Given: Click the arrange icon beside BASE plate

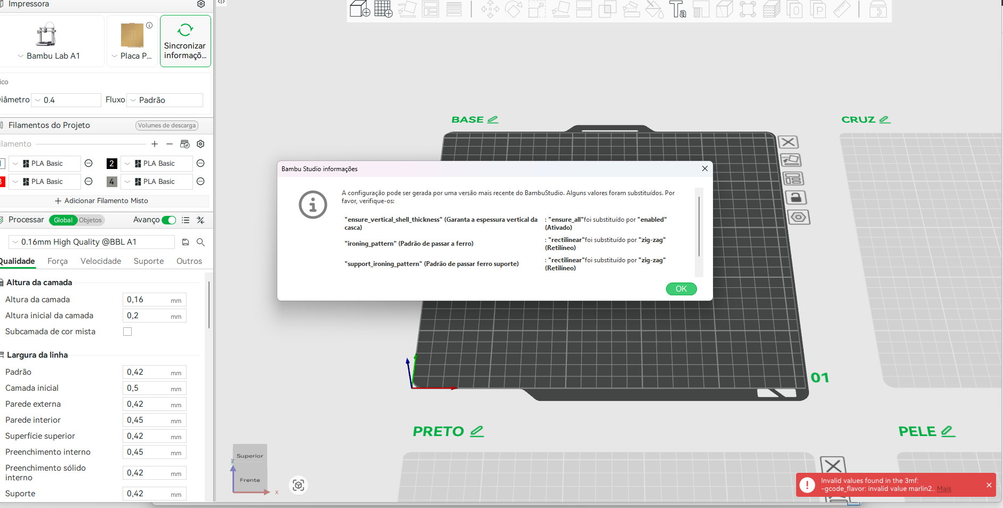Looking at the screenshot, I should click(x=793, y=179).
